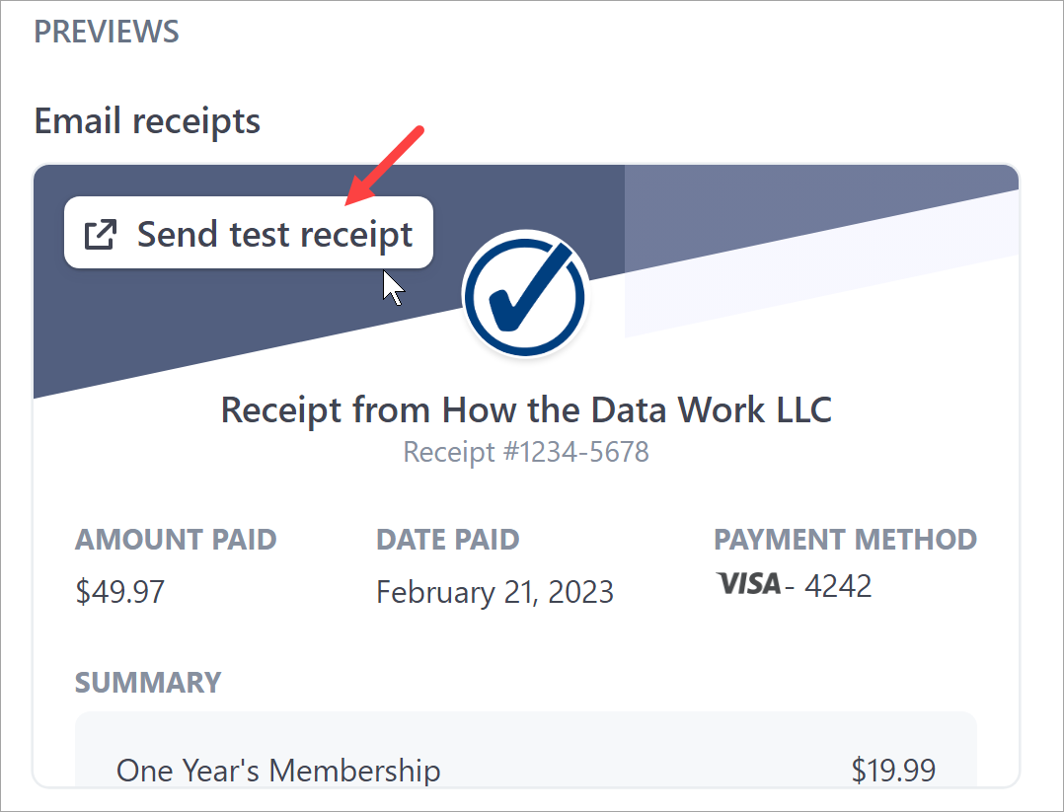Select the One Year's Membership line item
Image resolution: width=1064 pixels, height=812 pixels.
tap(278, 771)
